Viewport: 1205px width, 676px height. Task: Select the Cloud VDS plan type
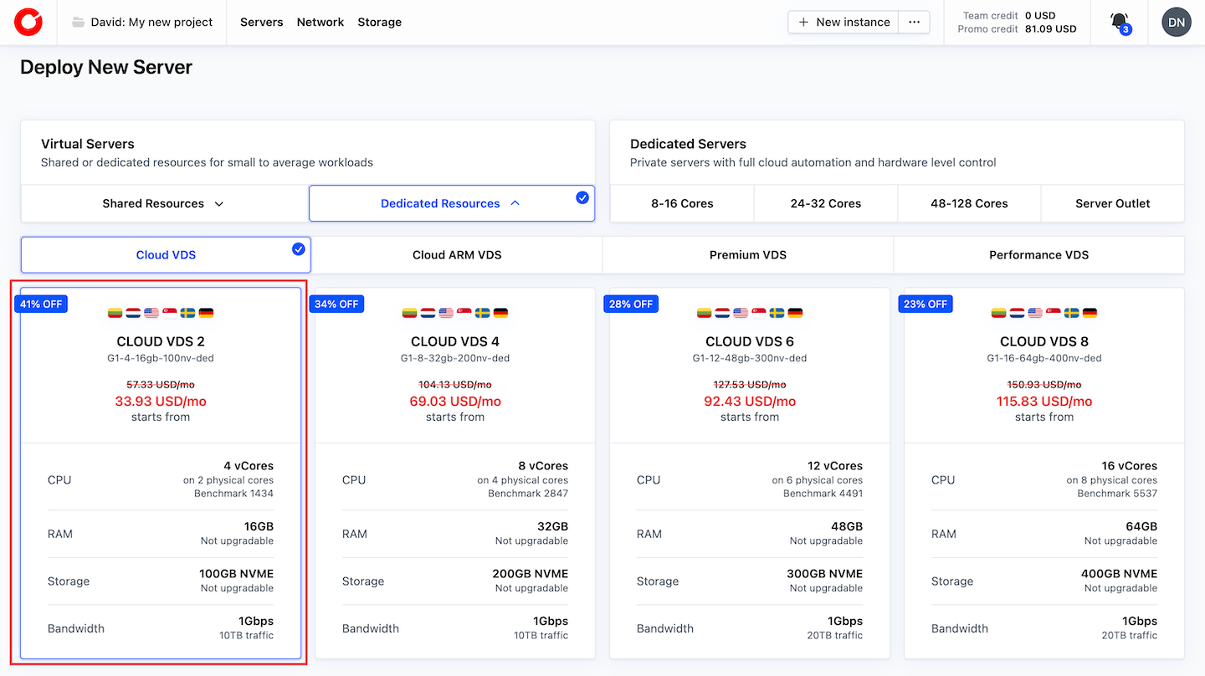coord(166,254)
